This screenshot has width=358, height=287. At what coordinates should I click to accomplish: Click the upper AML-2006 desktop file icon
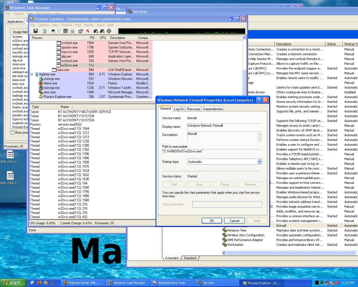tap(10, 154)
